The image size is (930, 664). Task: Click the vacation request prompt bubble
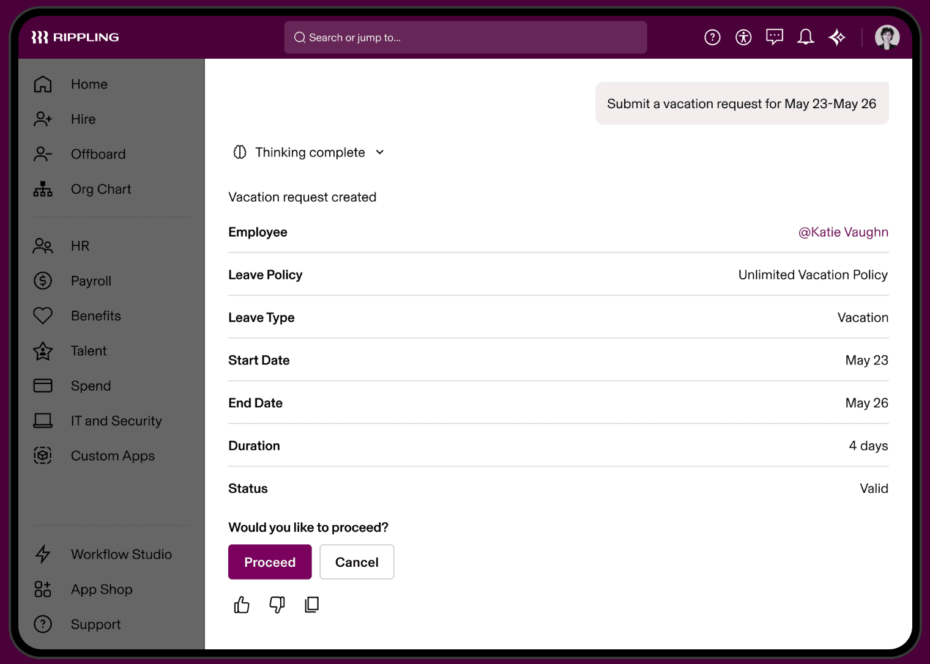click(742, 103)
